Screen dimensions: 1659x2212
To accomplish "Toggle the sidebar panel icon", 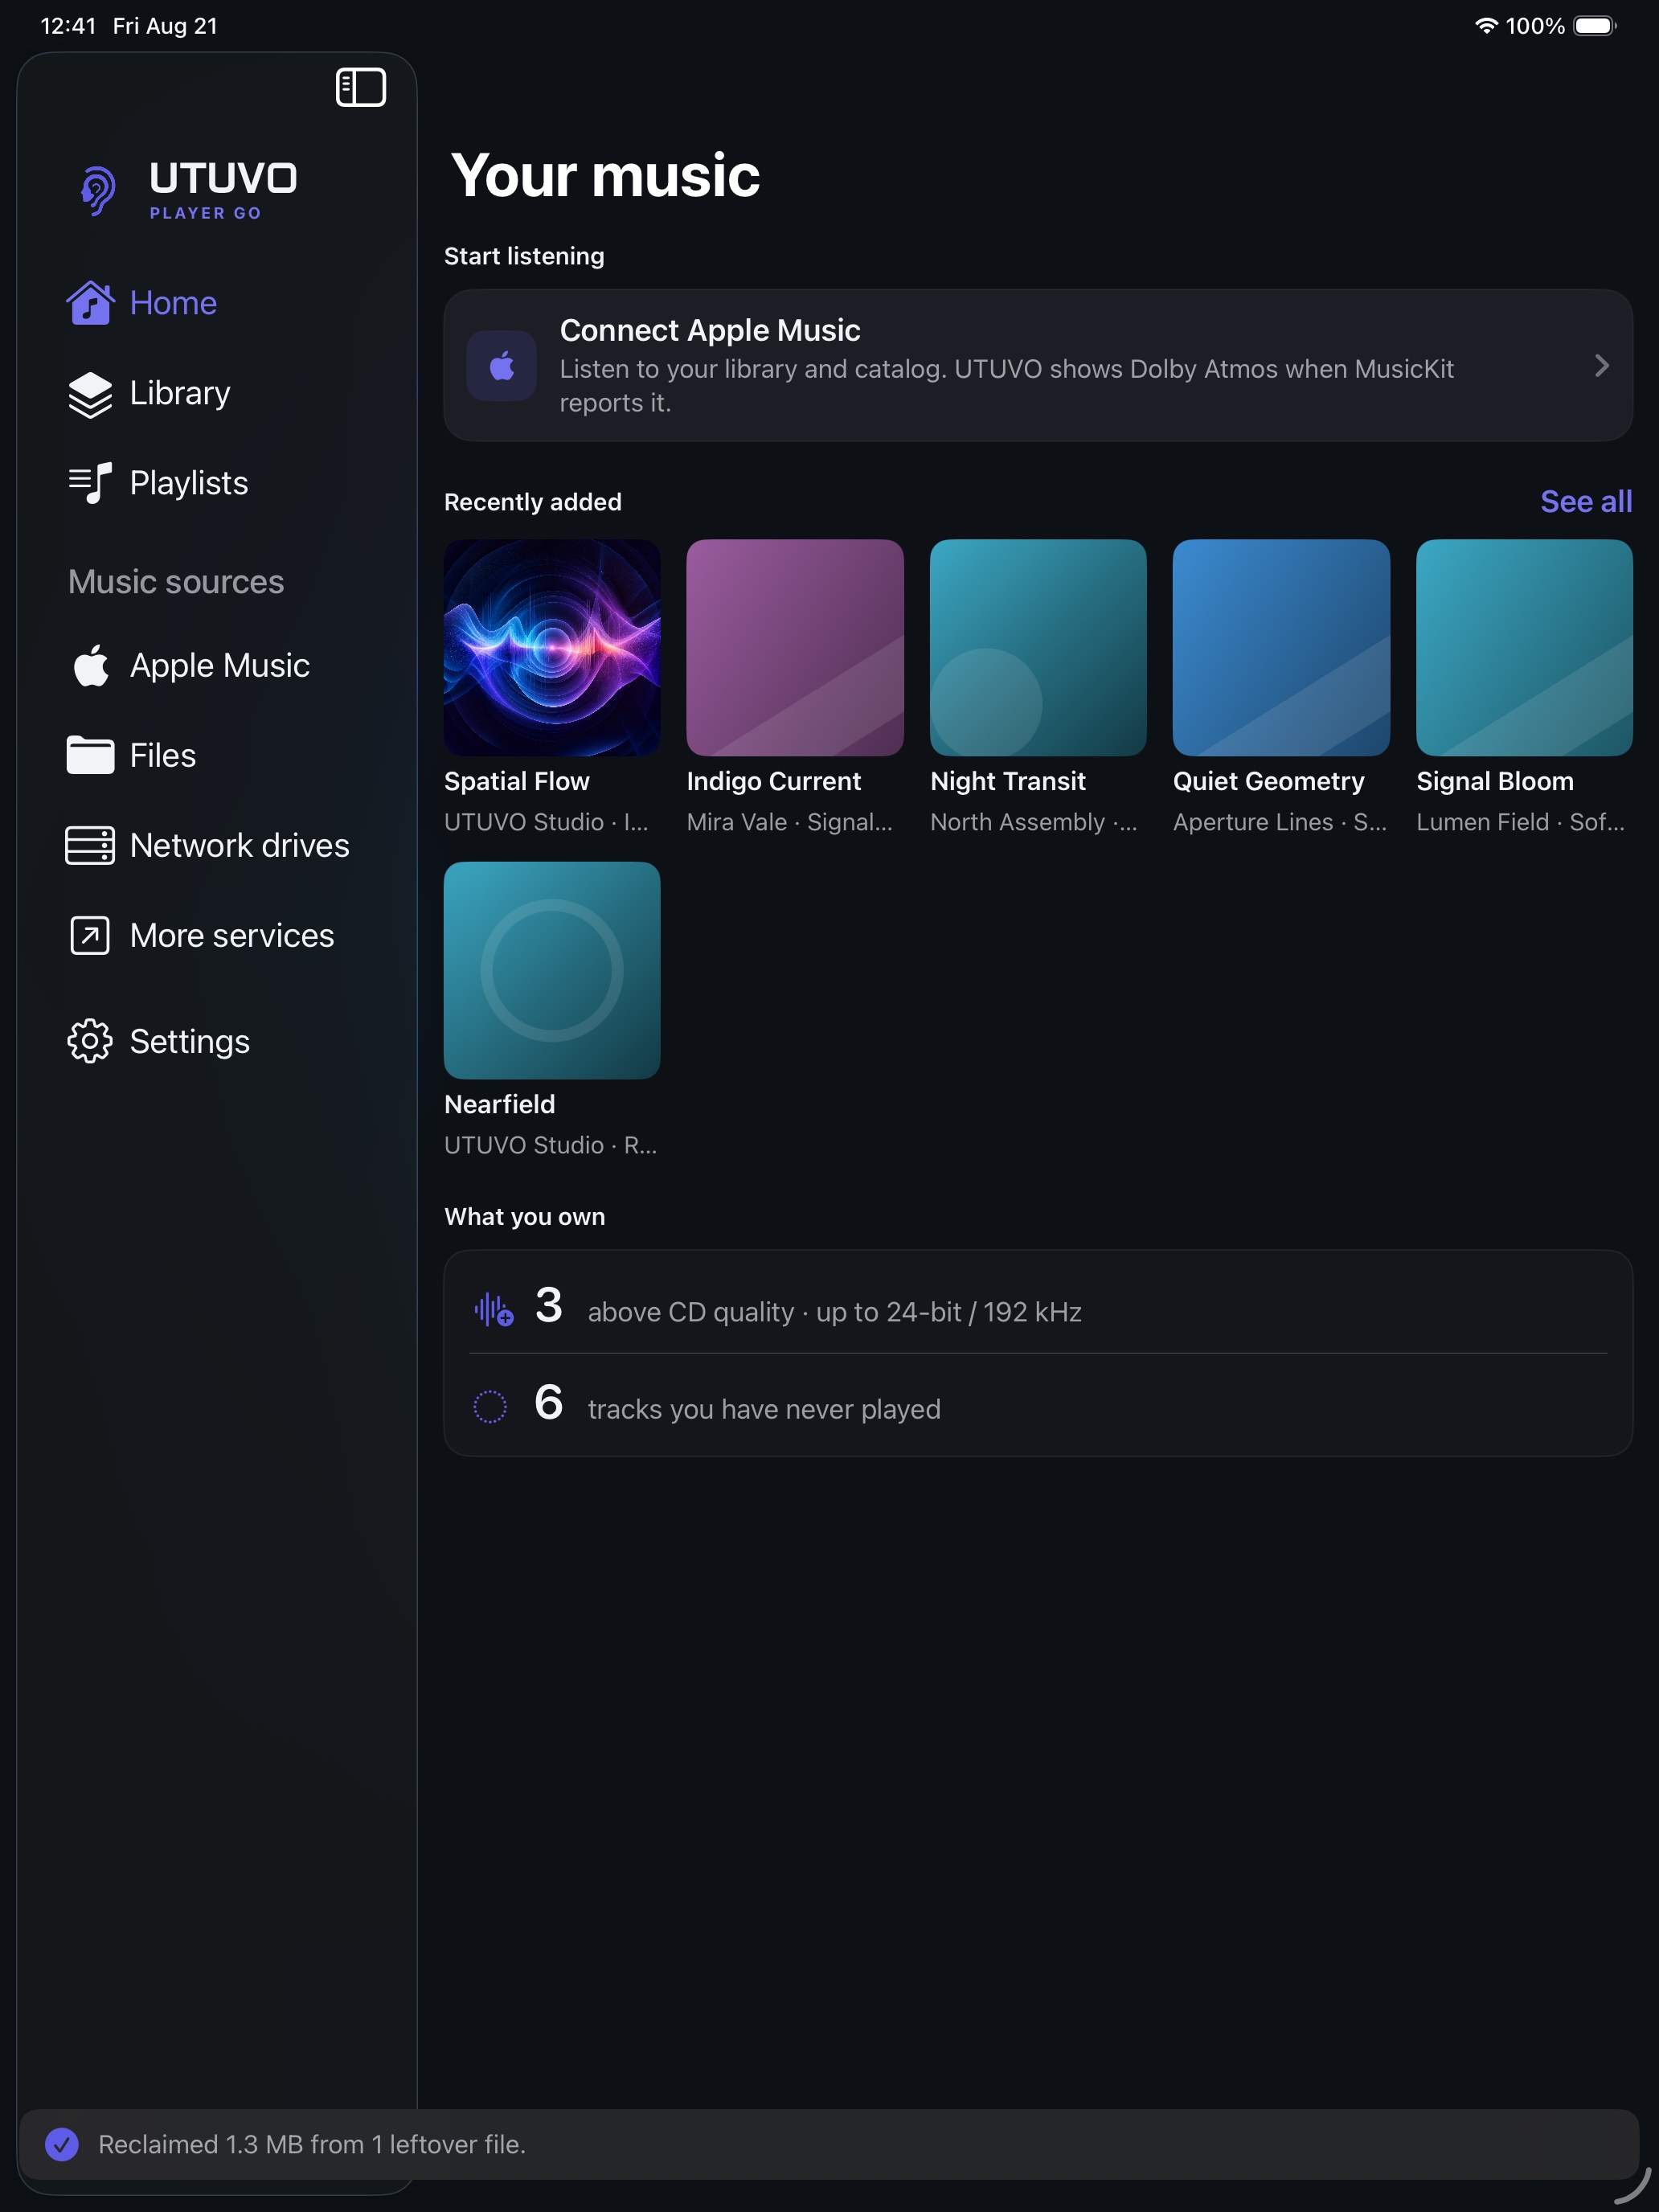I will pyautogui.click(x=360, y=87).
